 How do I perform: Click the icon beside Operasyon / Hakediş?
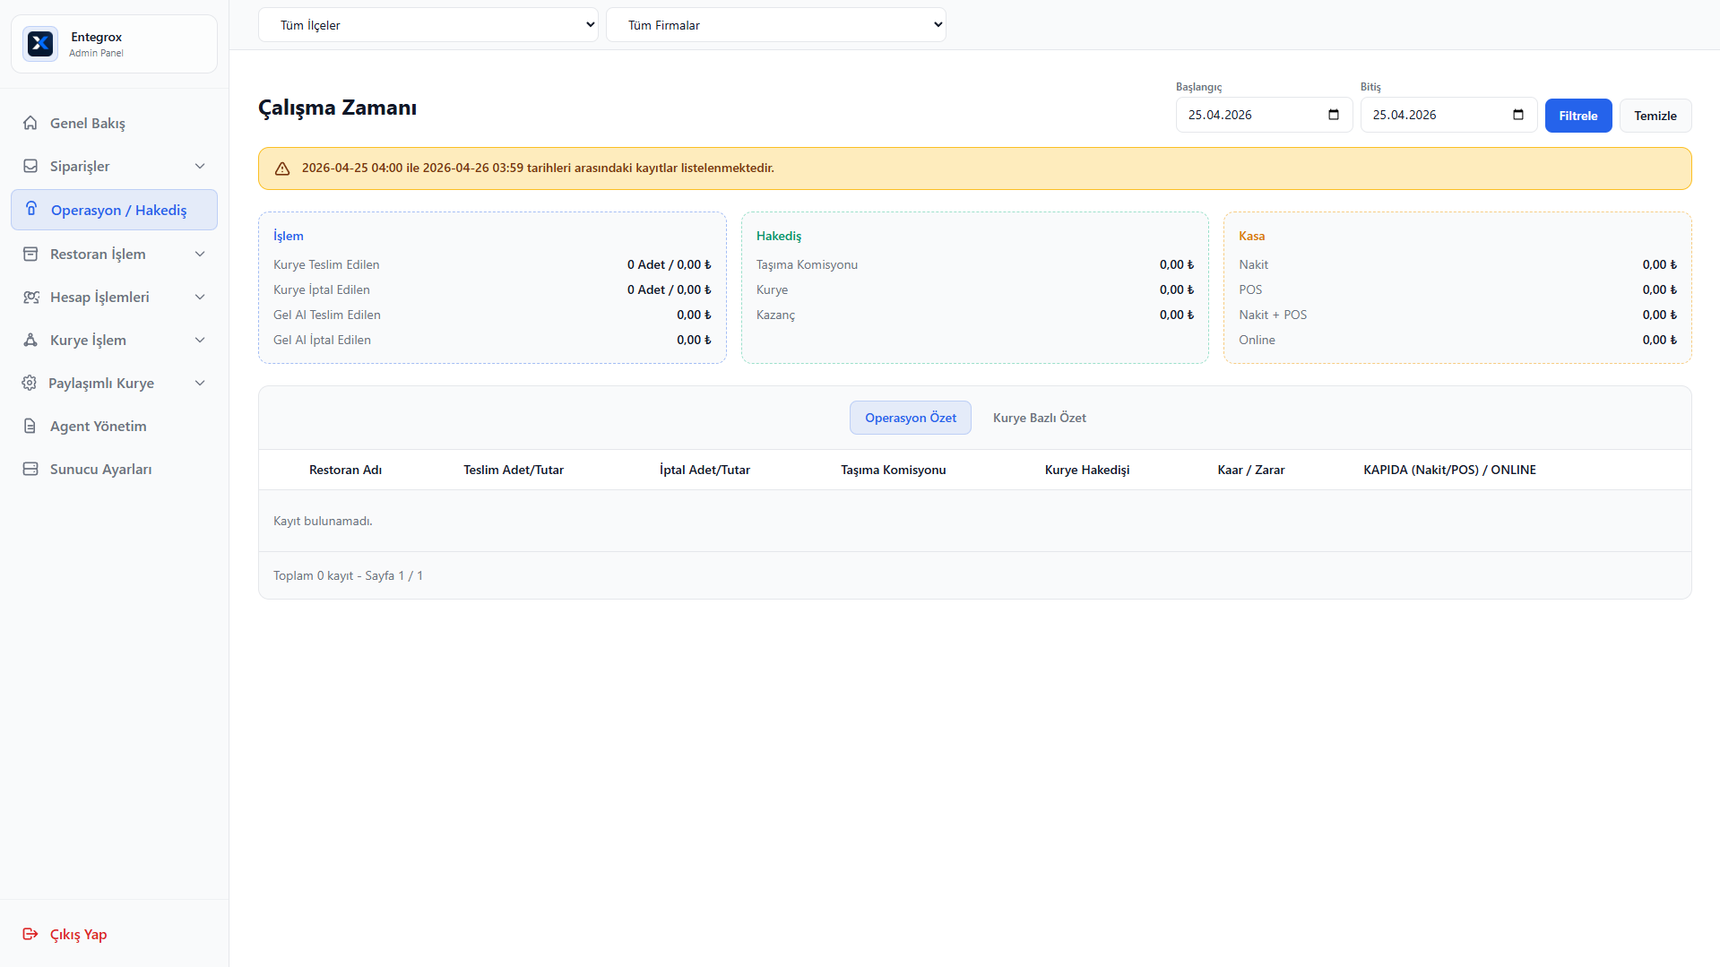(31, 209)
